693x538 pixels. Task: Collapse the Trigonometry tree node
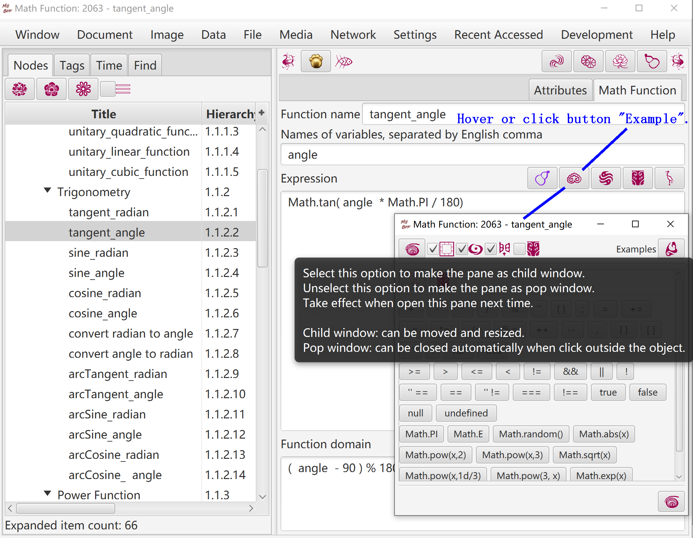click(x=48, y=190)
